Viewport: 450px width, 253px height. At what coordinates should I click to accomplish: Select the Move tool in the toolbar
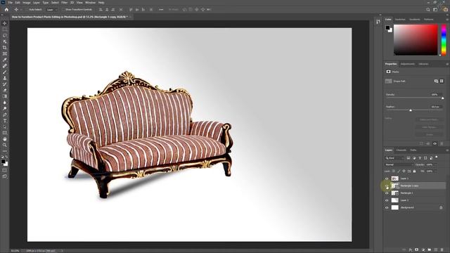[5, 23]
